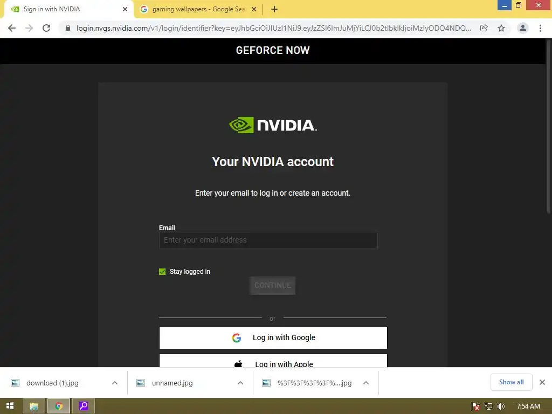The height and width of the screenshot is (414, 552).
Task: Close the downloads bar
Action: tap(542, 382)
